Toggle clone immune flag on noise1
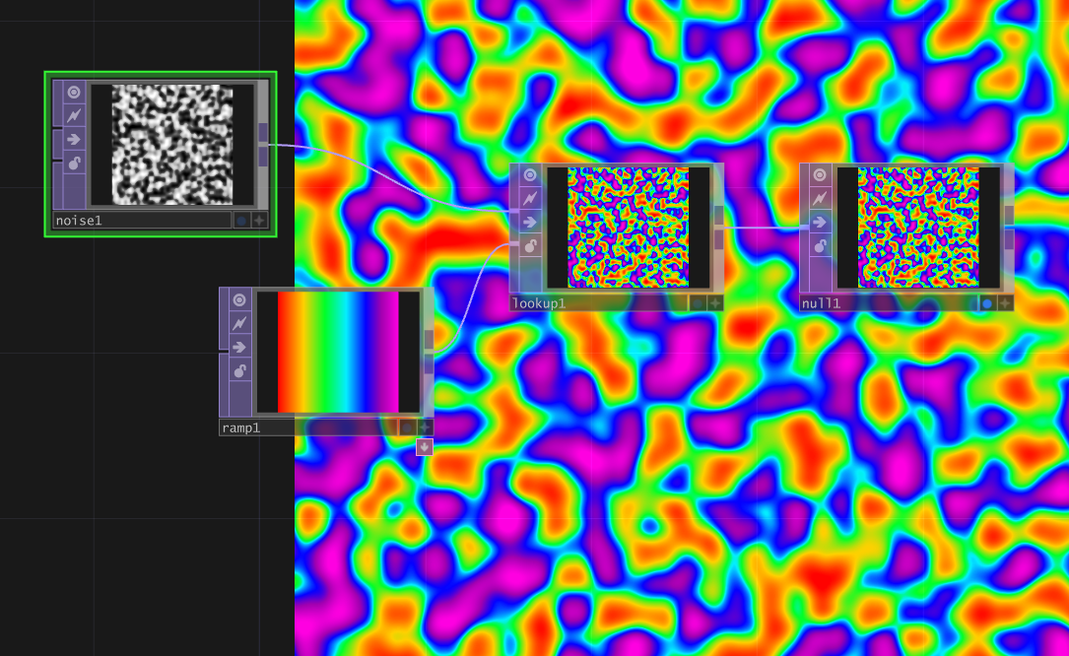The width and height of the screenshot is (1069, 656). 74,115
